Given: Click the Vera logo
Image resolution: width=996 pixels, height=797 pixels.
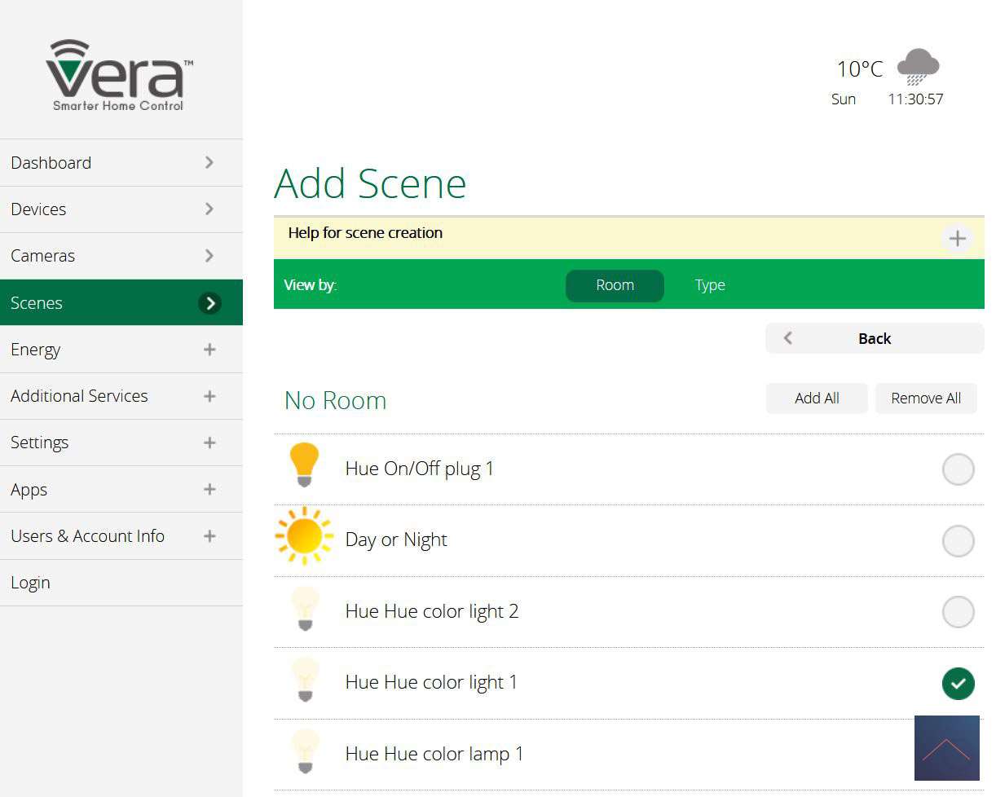Looking at the screenshot, I should point(119,75).
